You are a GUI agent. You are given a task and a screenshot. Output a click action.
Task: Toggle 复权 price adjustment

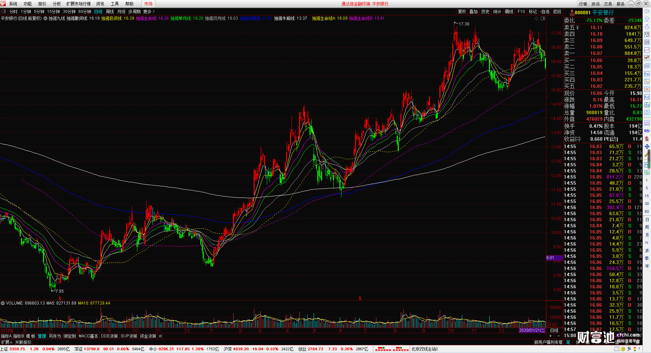coord(462,12)
